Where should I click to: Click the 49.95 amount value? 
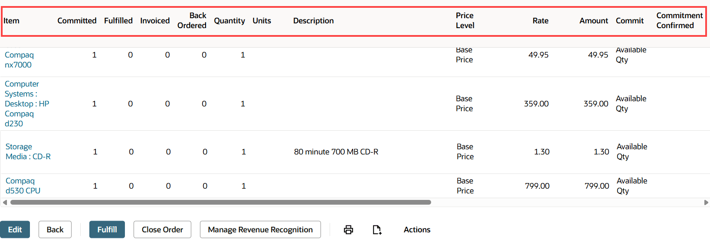coord(598,55)
